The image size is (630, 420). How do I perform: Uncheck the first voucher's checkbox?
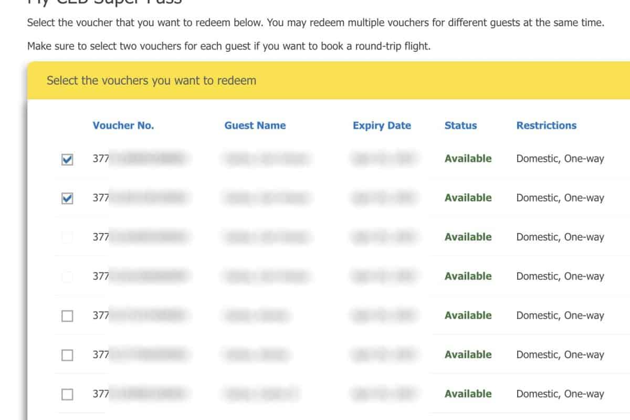[67, 160]
